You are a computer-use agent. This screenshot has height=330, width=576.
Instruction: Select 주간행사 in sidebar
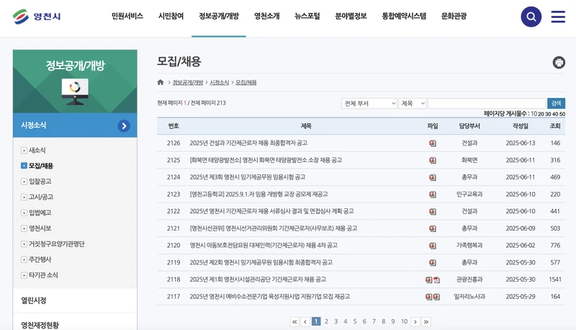click(40, 259)
